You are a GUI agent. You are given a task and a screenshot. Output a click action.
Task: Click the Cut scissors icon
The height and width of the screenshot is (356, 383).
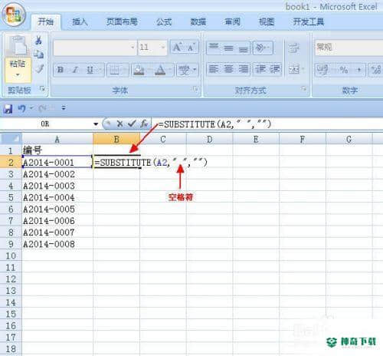[38, 40]
